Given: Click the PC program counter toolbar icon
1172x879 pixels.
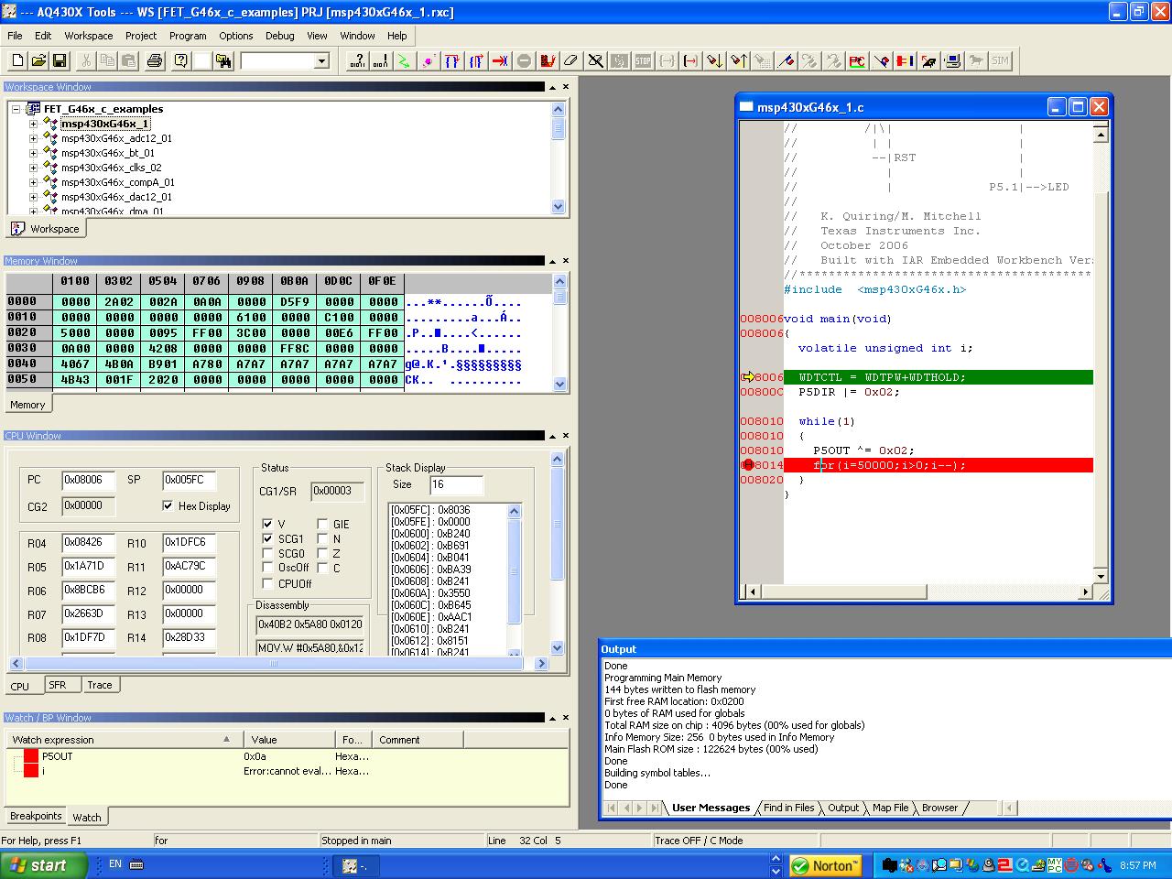Looking at the screenshot, I should tap(857, 60).
